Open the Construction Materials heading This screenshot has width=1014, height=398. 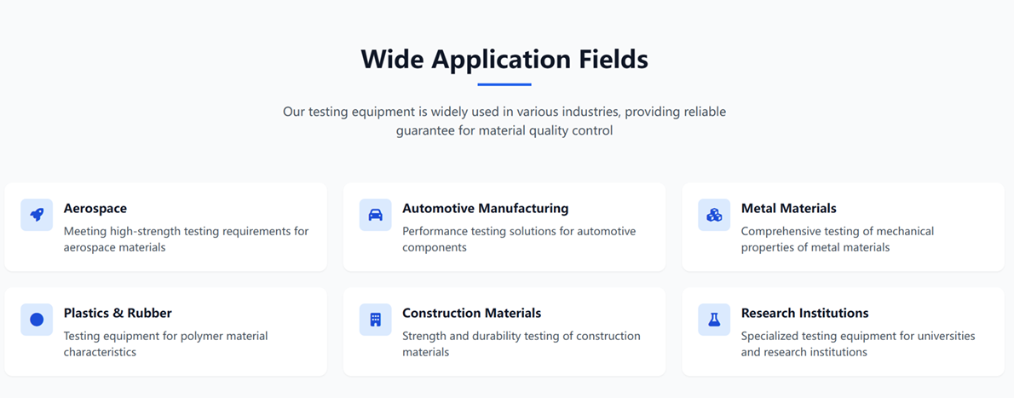pos(471,313)
